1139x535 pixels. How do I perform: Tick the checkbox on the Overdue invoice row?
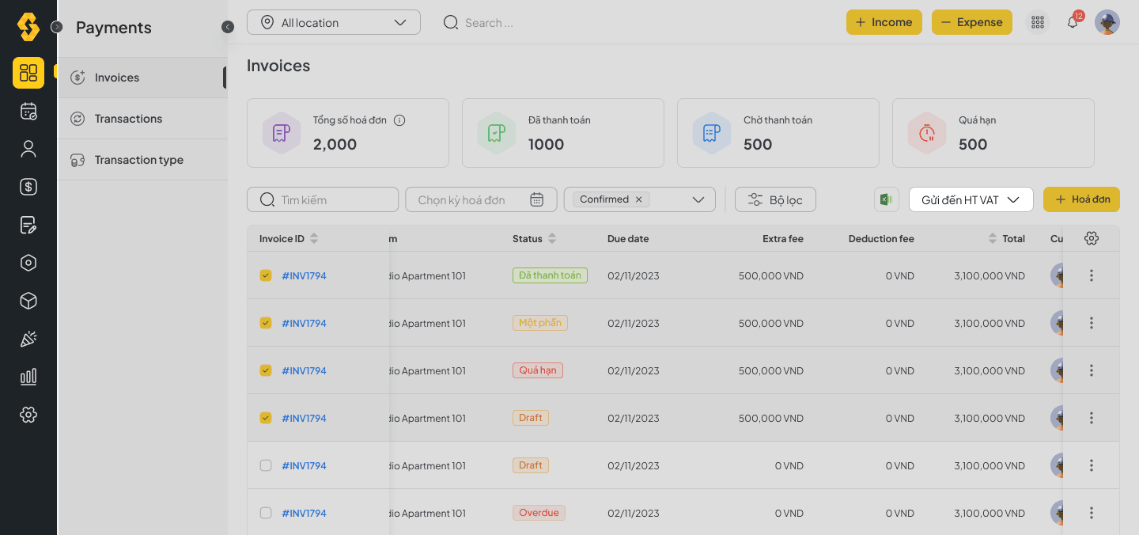pos(266,513)
